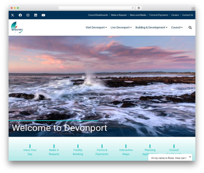This screenshot has width=204, height=173.
Task: Select the Make A Request quick link
Action: [54, 150]
